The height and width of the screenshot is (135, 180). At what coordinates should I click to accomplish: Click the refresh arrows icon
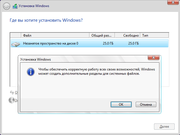point(12,92)
